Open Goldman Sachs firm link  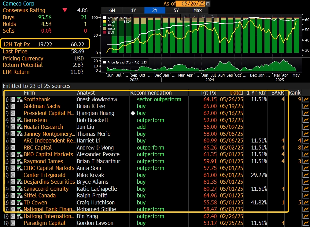[42, 106]
